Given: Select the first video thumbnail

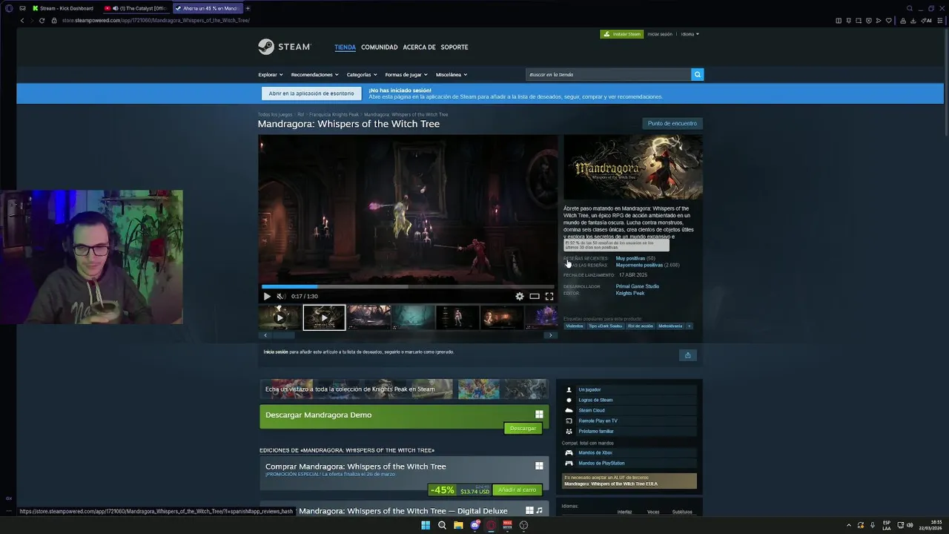Looking at the screenshot, I should (x=280, y=317).
